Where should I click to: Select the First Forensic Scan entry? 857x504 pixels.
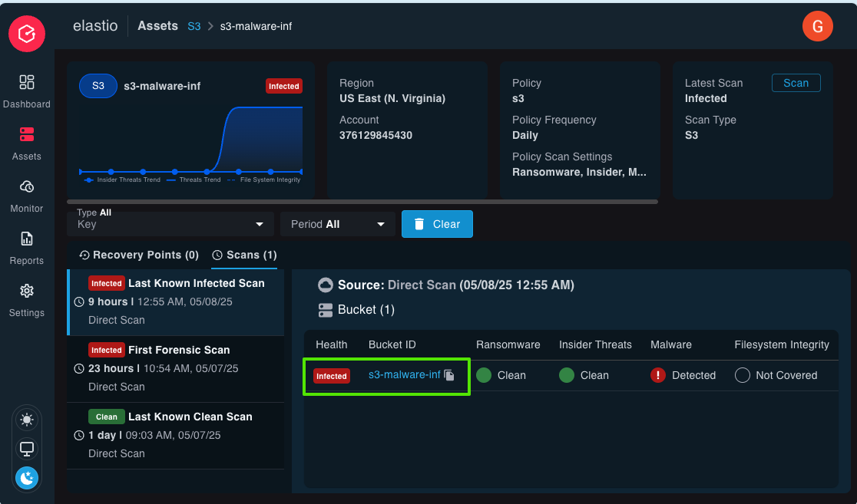175,369
